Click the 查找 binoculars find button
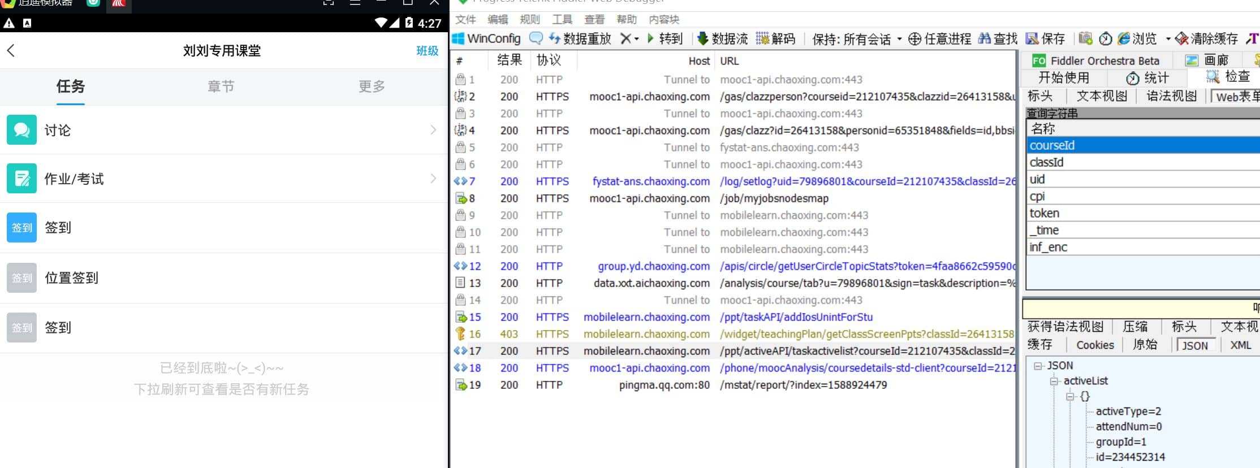The image size is (1260, 468). coord(998,38)
